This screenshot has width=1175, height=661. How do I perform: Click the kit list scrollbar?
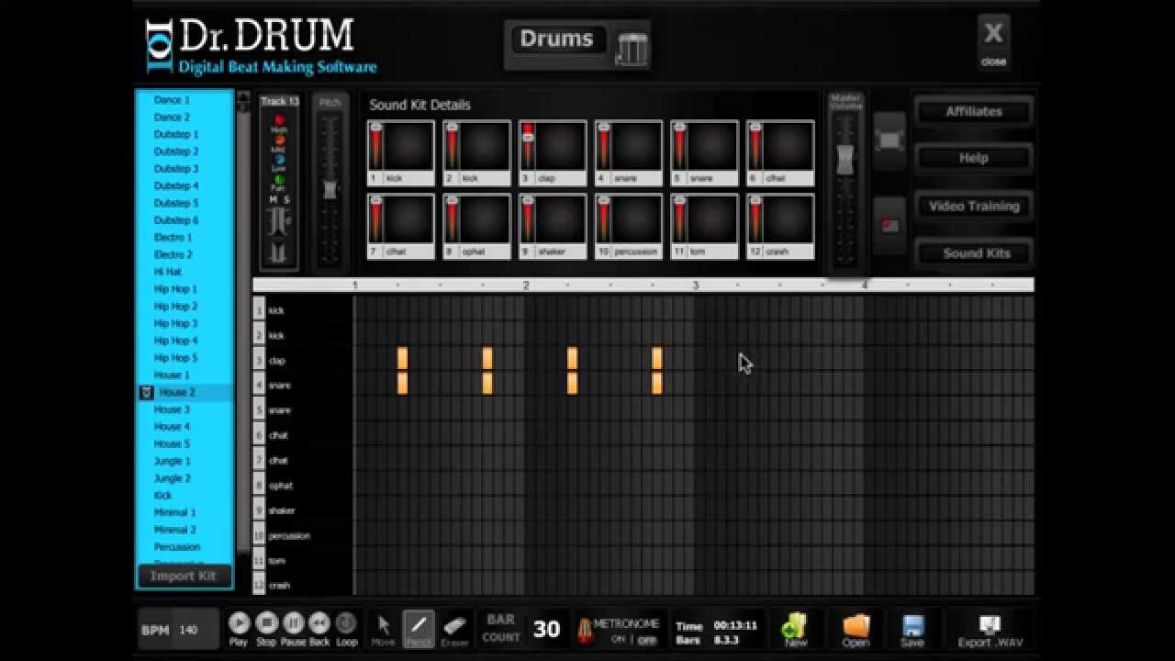[243, 321]
